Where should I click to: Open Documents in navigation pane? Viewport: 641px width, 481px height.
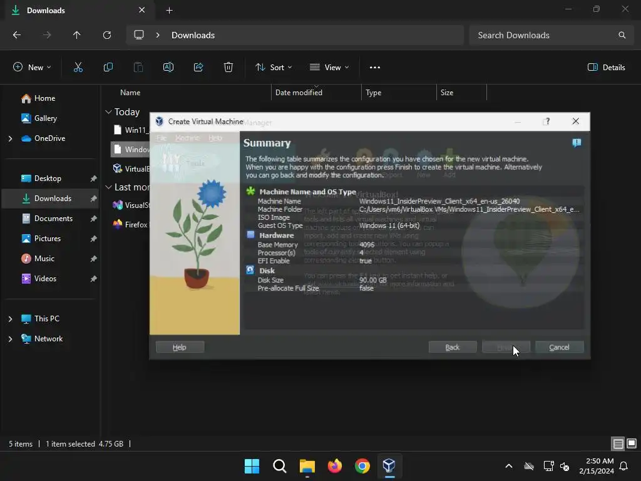47,219
